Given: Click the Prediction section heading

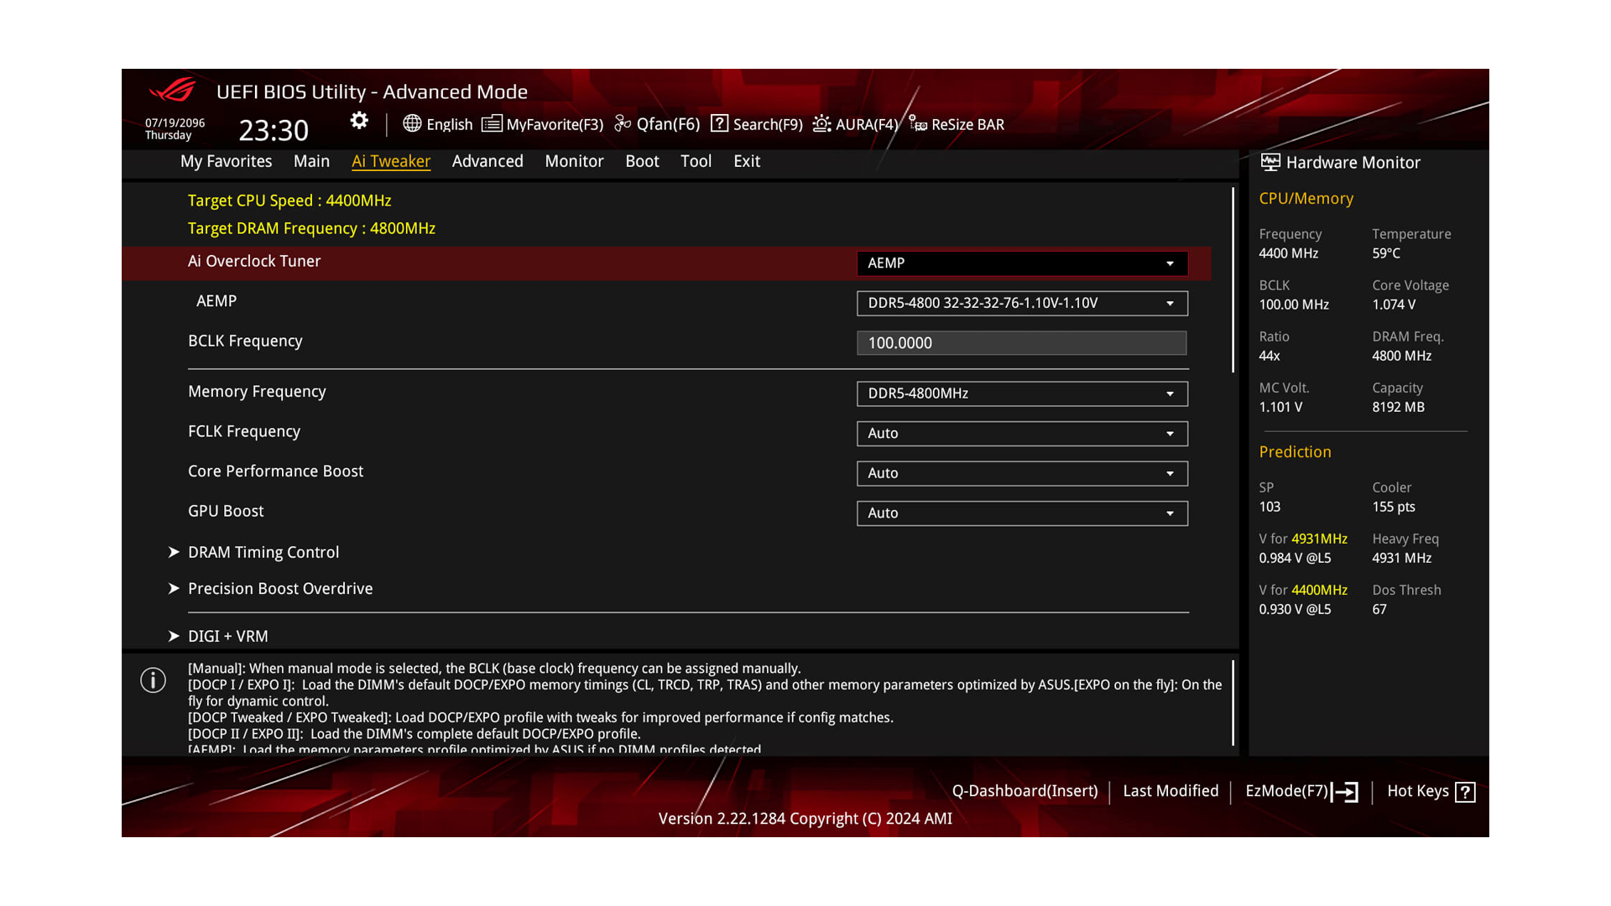Looking at the screenshot, I should tap(1295, 452).
